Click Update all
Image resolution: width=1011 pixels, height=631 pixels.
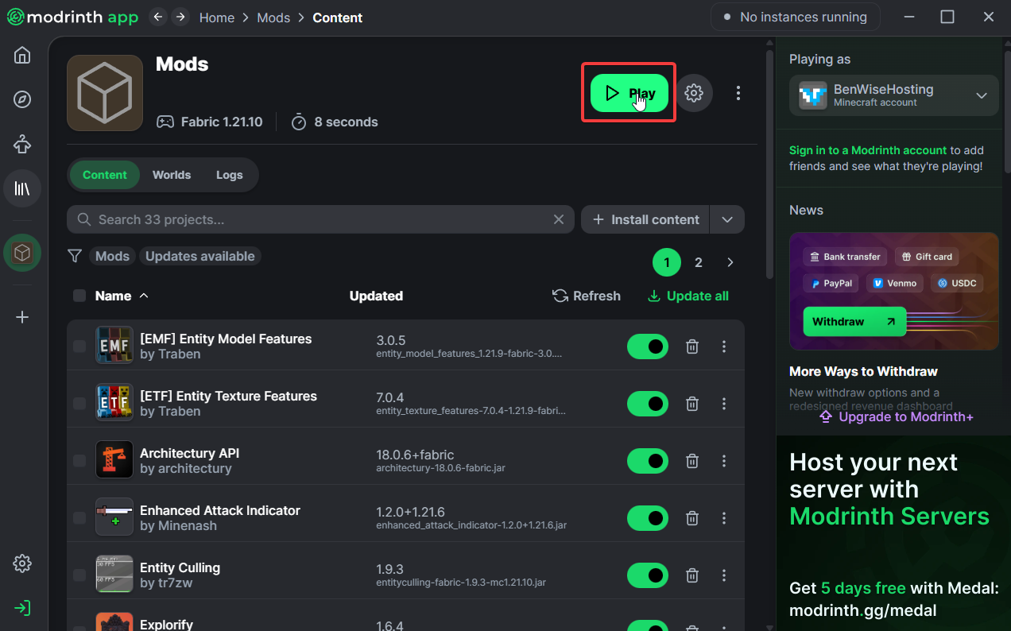click(x=688, y=296)
